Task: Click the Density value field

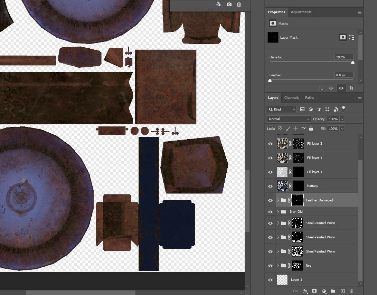Action: 344,57
